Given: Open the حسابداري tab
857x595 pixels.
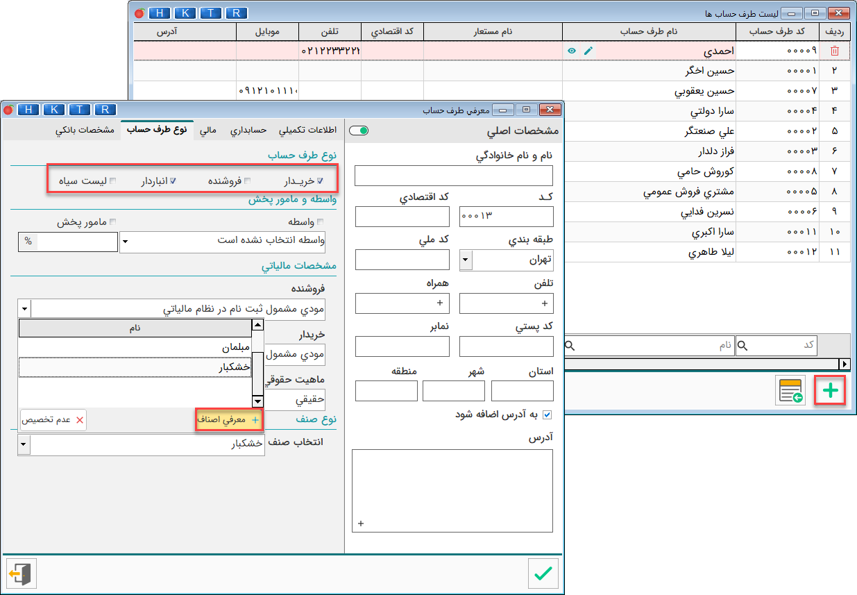Looking at the screenshot, I should coord(250,131).
